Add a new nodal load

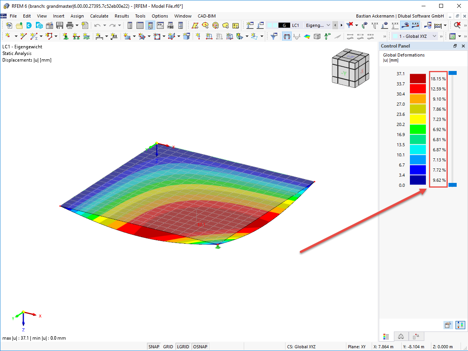(x=198, y=36)
